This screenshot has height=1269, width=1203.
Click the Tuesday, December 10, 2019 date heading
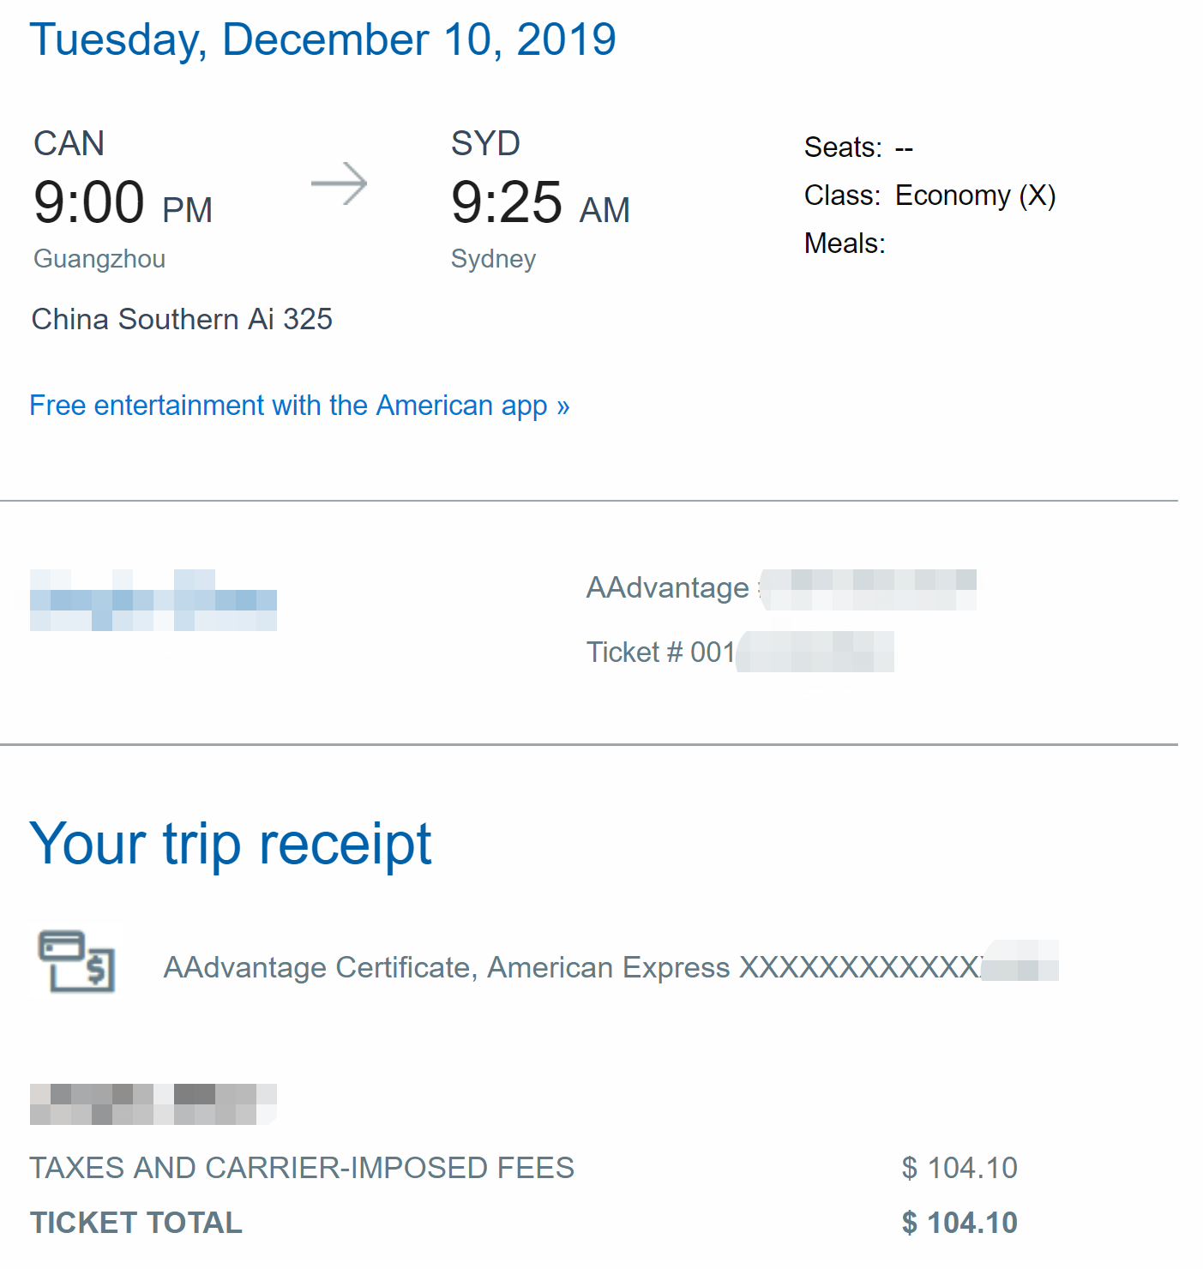coord(322,40)
